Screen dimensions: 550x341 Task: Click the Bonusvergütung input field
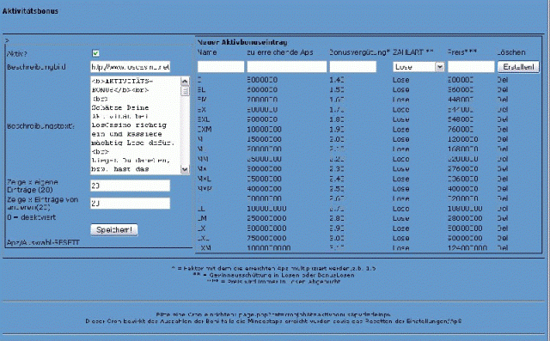point(353,67)
